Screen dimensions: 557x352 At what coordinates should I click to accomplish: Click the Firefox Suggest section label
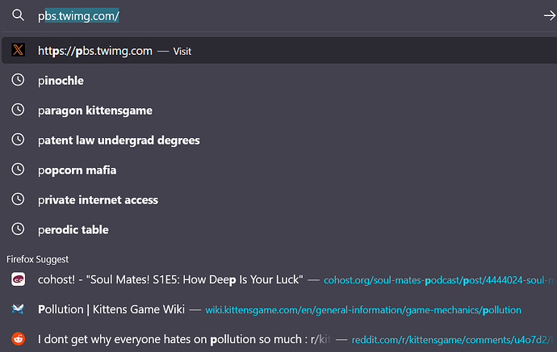point(38,259)
